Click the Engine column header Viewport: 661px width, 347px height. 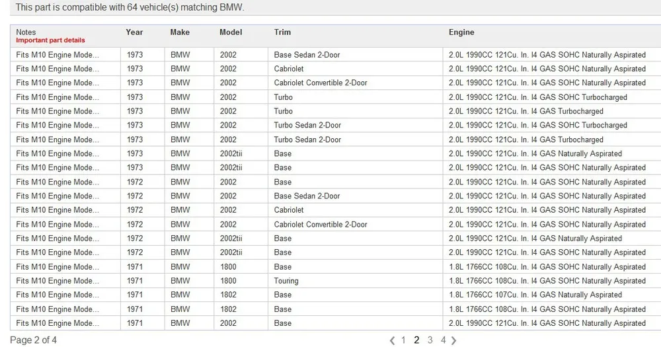[461, 32]
